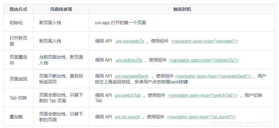Select the 初始化 row label
This screenshot has width=279, height=128.
[16, 23]
